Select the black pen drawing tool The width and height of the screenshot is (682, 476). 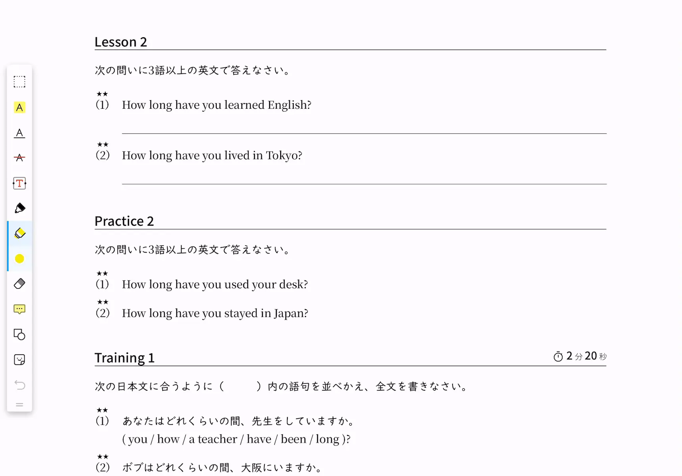[x=19, y=208]
